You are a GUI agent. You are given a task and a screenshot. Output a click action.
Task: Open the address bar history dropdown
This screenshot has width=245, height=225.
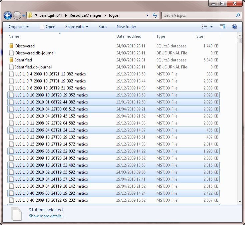click(147, 15)
